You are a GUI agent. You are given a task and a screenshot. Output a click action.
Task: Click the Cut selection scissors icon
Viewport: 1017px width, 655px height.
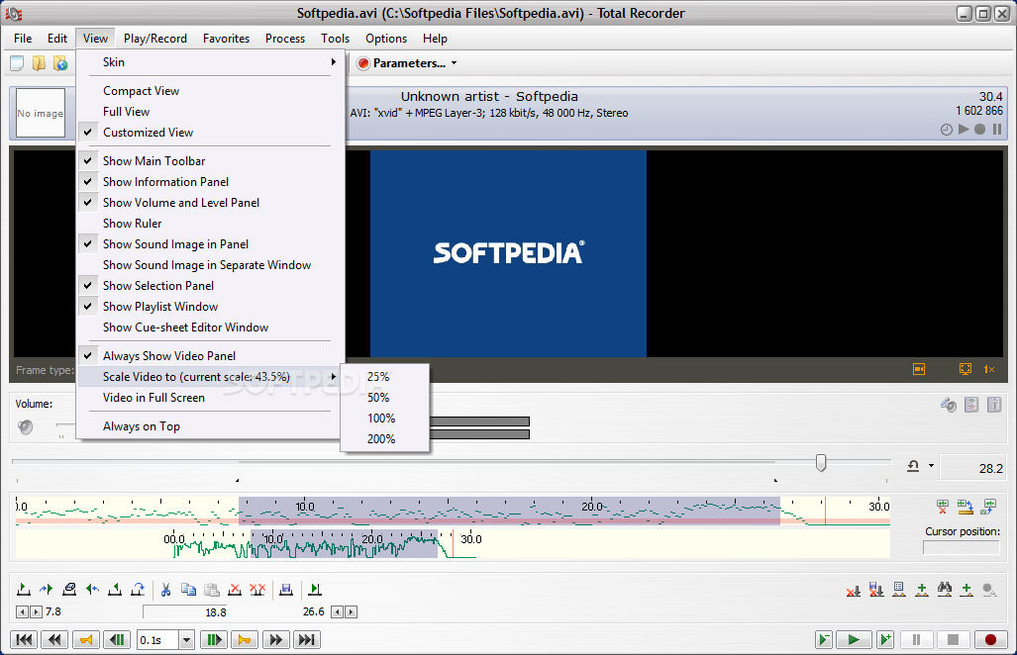tap(165, 589)
